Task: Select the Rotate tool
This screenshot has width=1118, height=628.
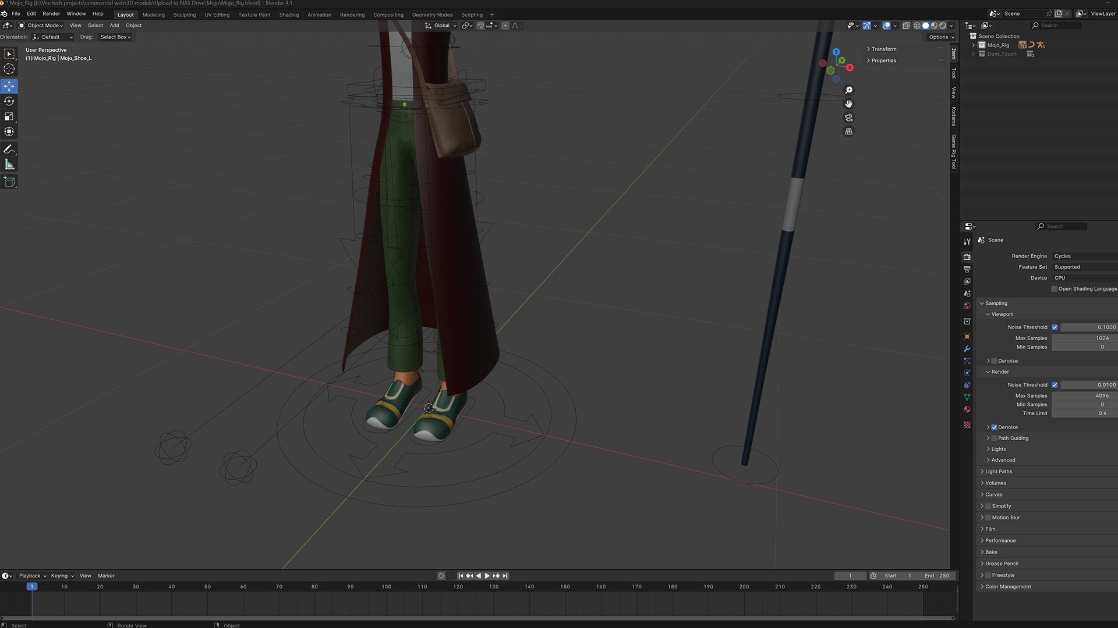Action: (x=9, y=101)
